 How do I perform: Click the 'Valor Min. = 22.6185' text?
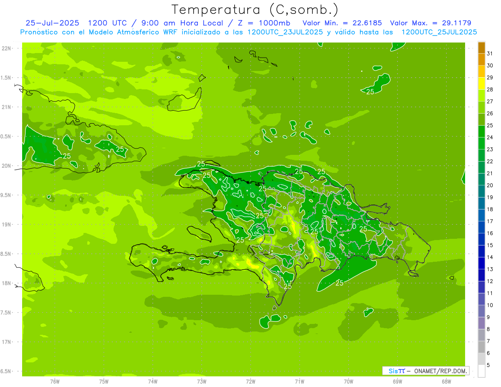tap(342, 23)
